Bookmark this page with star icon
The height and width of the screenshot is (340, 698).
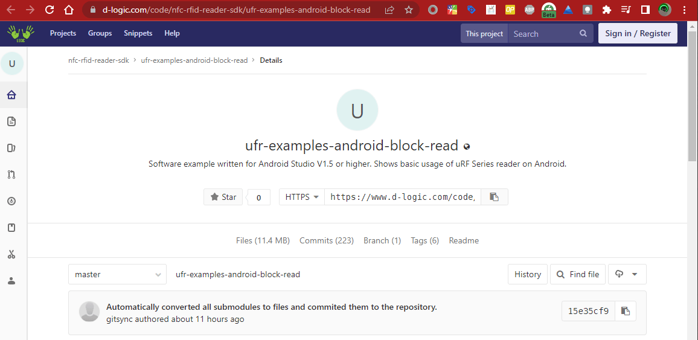pos(409,10)
